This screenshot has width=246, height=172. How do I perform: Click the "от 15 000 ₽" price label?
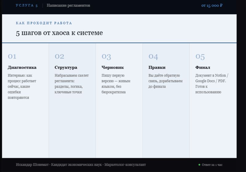tap(212, 6)
